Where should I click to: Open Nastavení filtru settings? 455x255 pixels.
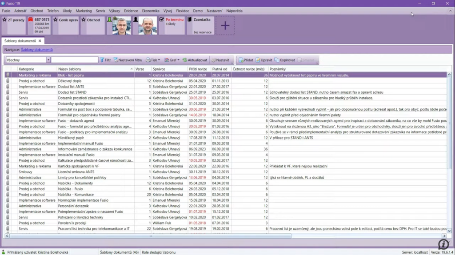[128, 60]
